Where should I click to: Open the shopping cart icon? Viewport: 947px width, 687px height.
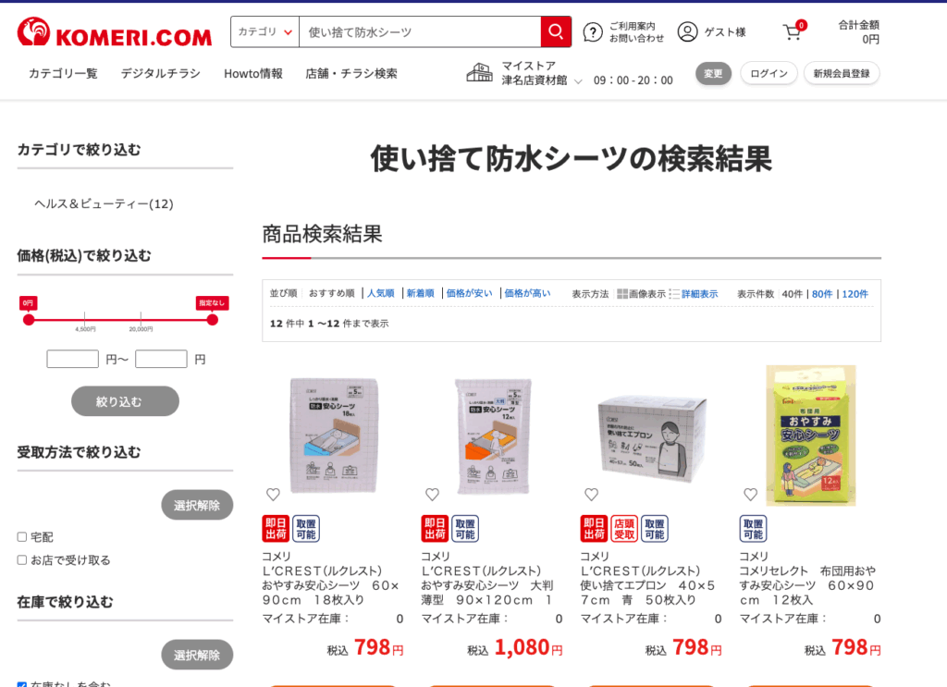792,32
